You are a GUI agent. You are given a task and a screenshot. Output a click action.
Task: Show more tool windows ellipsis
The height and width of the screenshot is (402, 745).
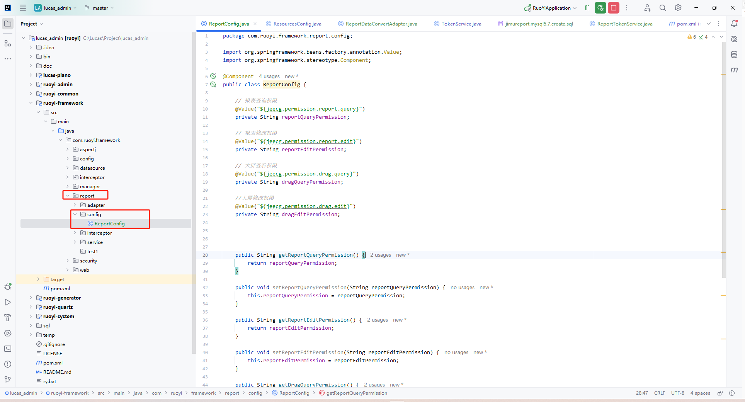tap(8, 59)
